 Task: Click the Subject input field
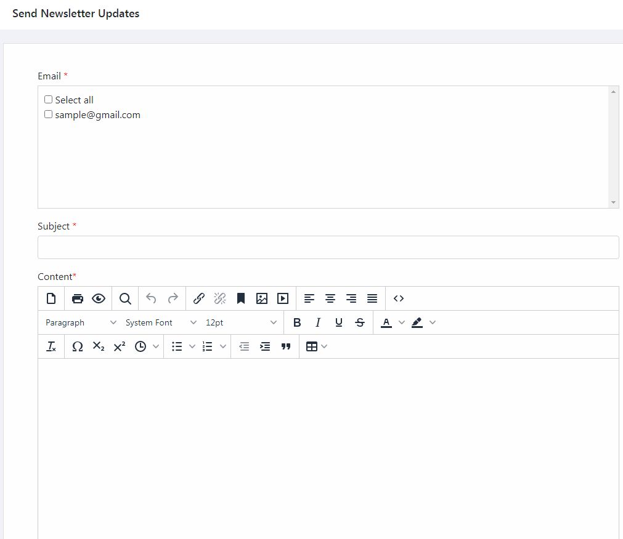point(328,247)
